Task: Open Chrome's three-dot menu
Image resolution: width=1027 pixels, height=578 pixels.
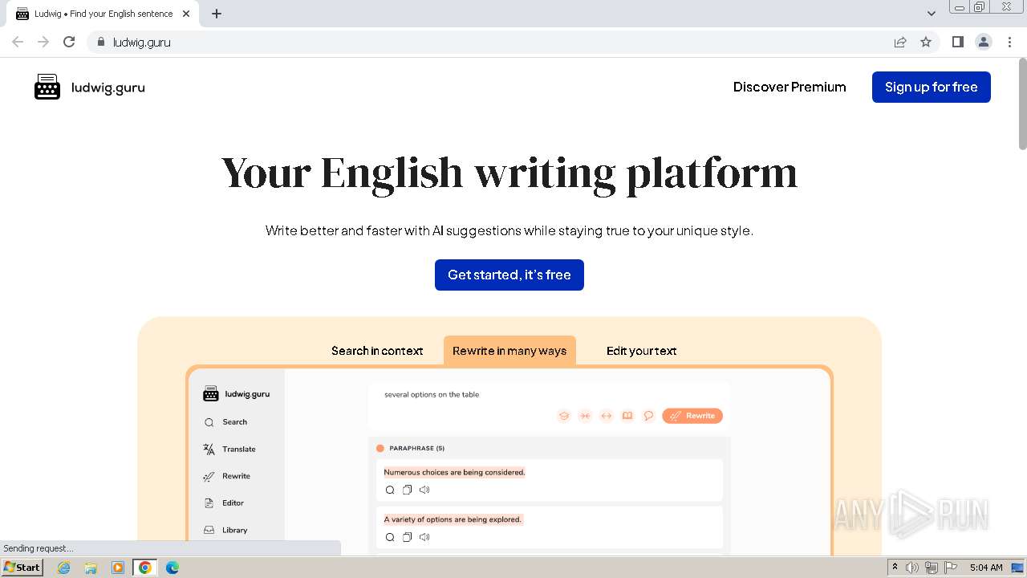Action: coord(1009,42)
